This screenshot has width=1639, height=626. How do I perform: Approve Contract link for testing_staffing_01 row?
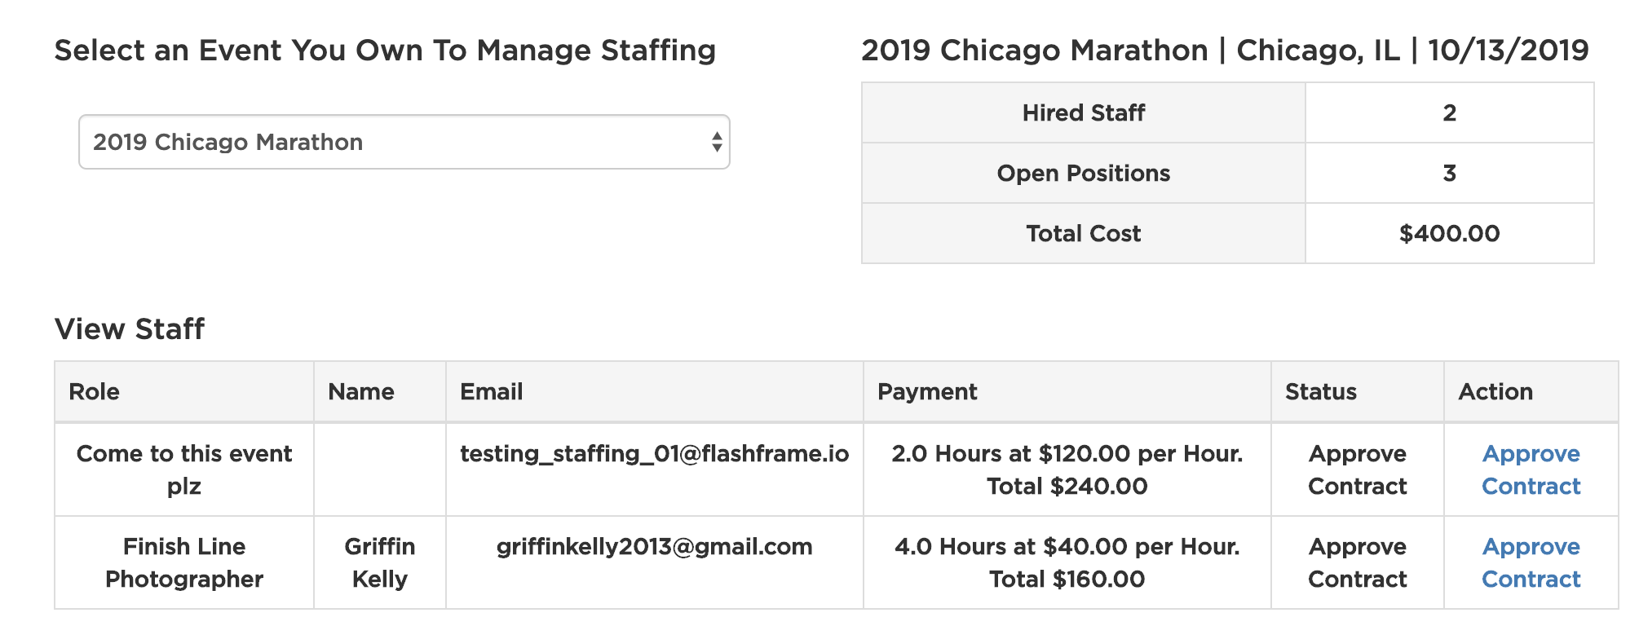point(1531,469)
